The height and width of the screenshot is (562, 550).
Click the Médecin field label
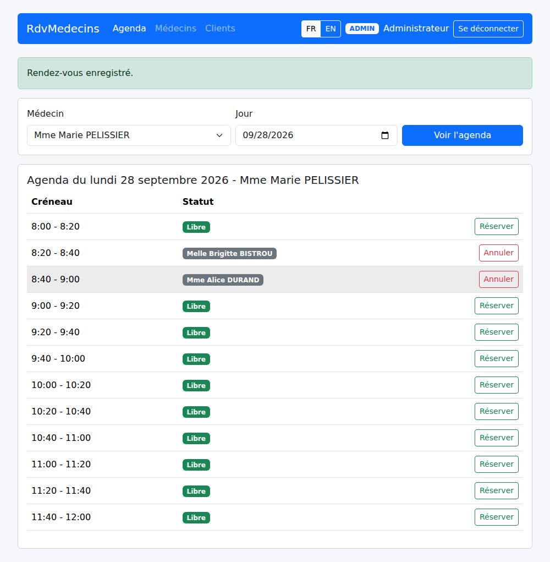click(x=46, y=113)
